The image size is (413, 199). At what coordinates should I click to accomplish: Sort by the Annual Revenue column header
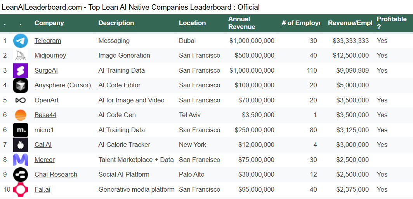[x=241, y=23]
